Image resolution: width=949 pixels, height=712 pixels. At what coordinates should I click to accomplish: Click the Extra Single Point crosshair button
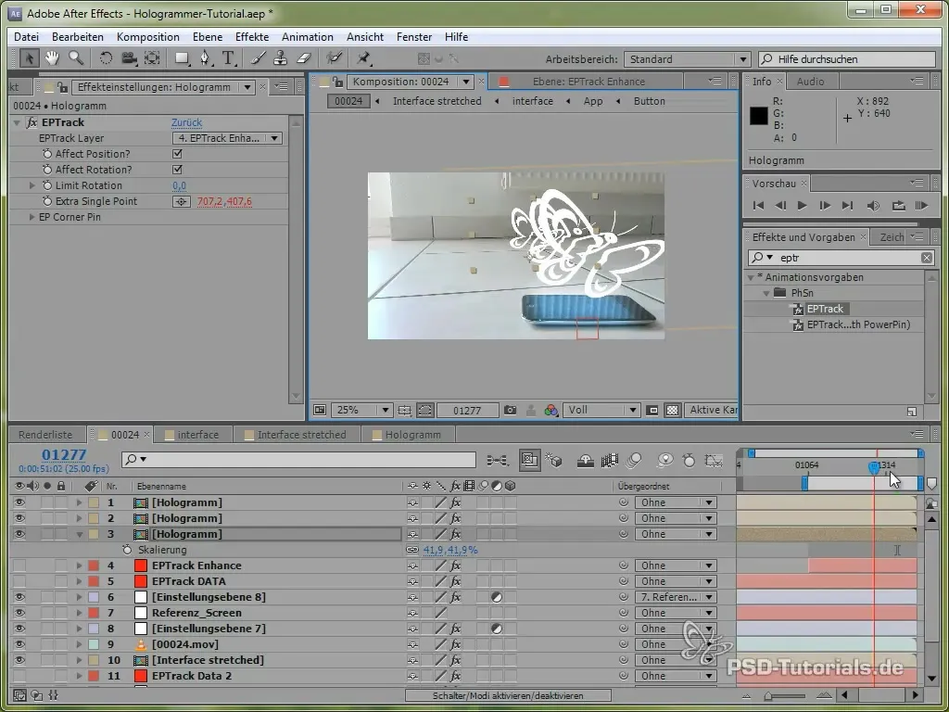tap(181, 201)
